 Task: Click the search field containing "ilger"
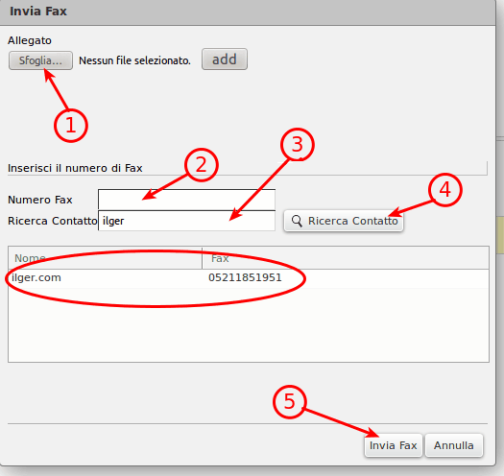(186, 221)
